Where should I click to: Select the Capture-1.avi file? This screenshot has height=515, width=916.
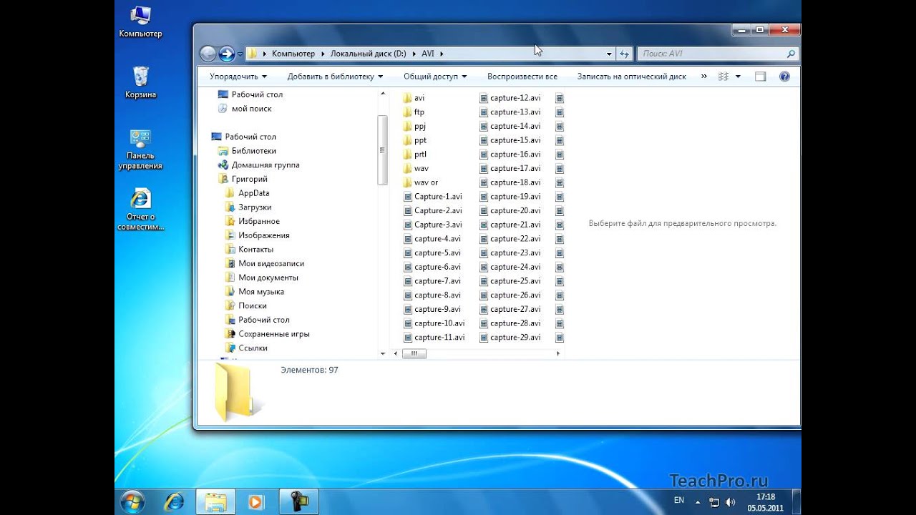432,197
